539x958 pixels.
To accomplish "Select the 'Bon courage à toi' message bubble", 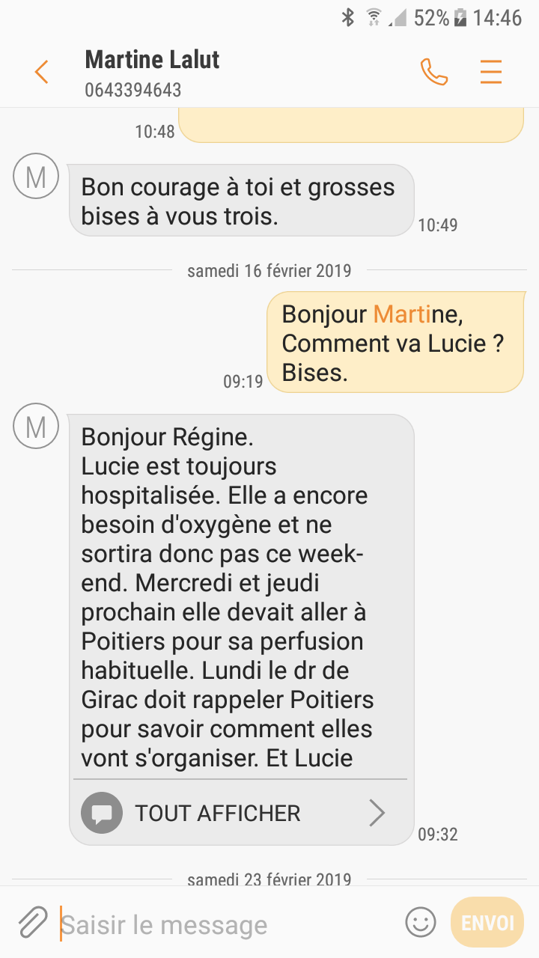I will tap(240, 201).
